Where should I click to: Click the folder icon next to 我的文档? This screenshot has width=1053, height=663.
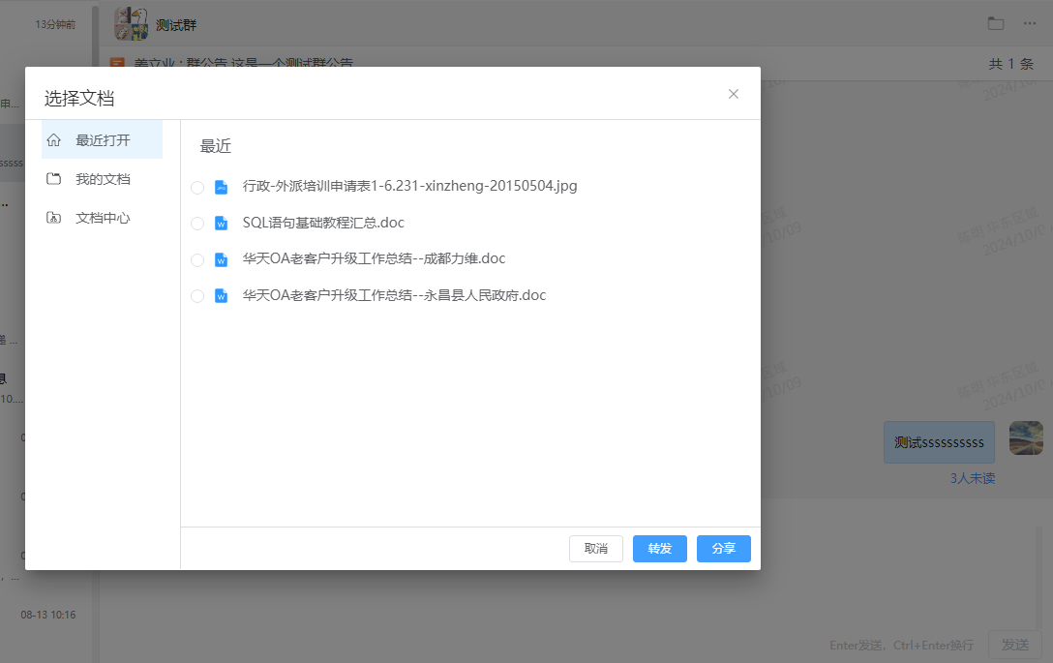point(54,179)
